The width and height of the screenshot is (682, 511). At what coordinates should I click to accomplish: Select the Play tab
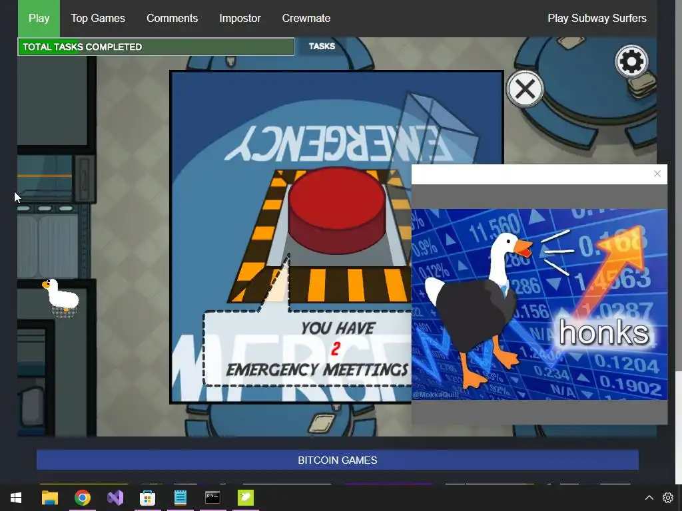coord(39,18)
